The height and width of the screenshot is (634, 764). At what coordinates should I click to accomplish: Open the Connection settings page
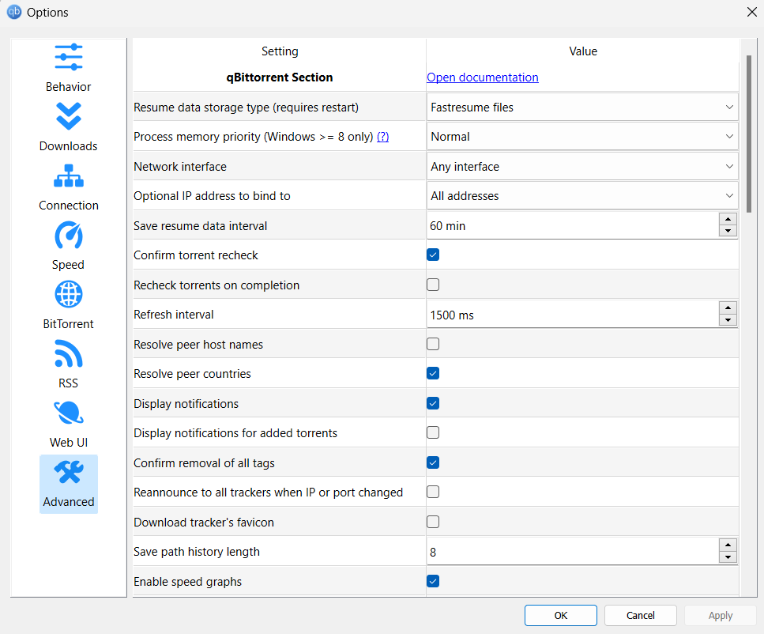point(68,186)
